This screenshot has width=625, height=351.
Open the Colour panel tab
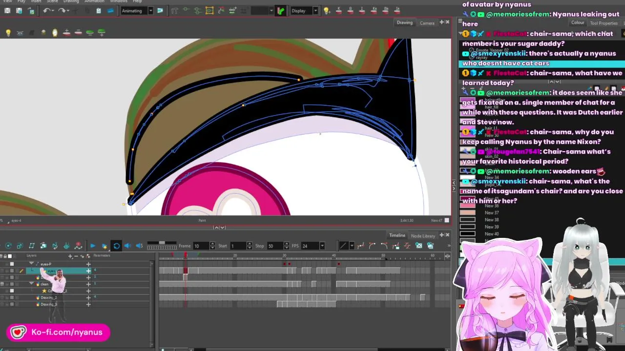[578, 22]
